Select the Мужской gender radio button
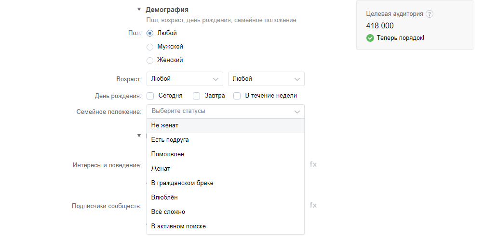Screen dimensions: 484x236 150,47
